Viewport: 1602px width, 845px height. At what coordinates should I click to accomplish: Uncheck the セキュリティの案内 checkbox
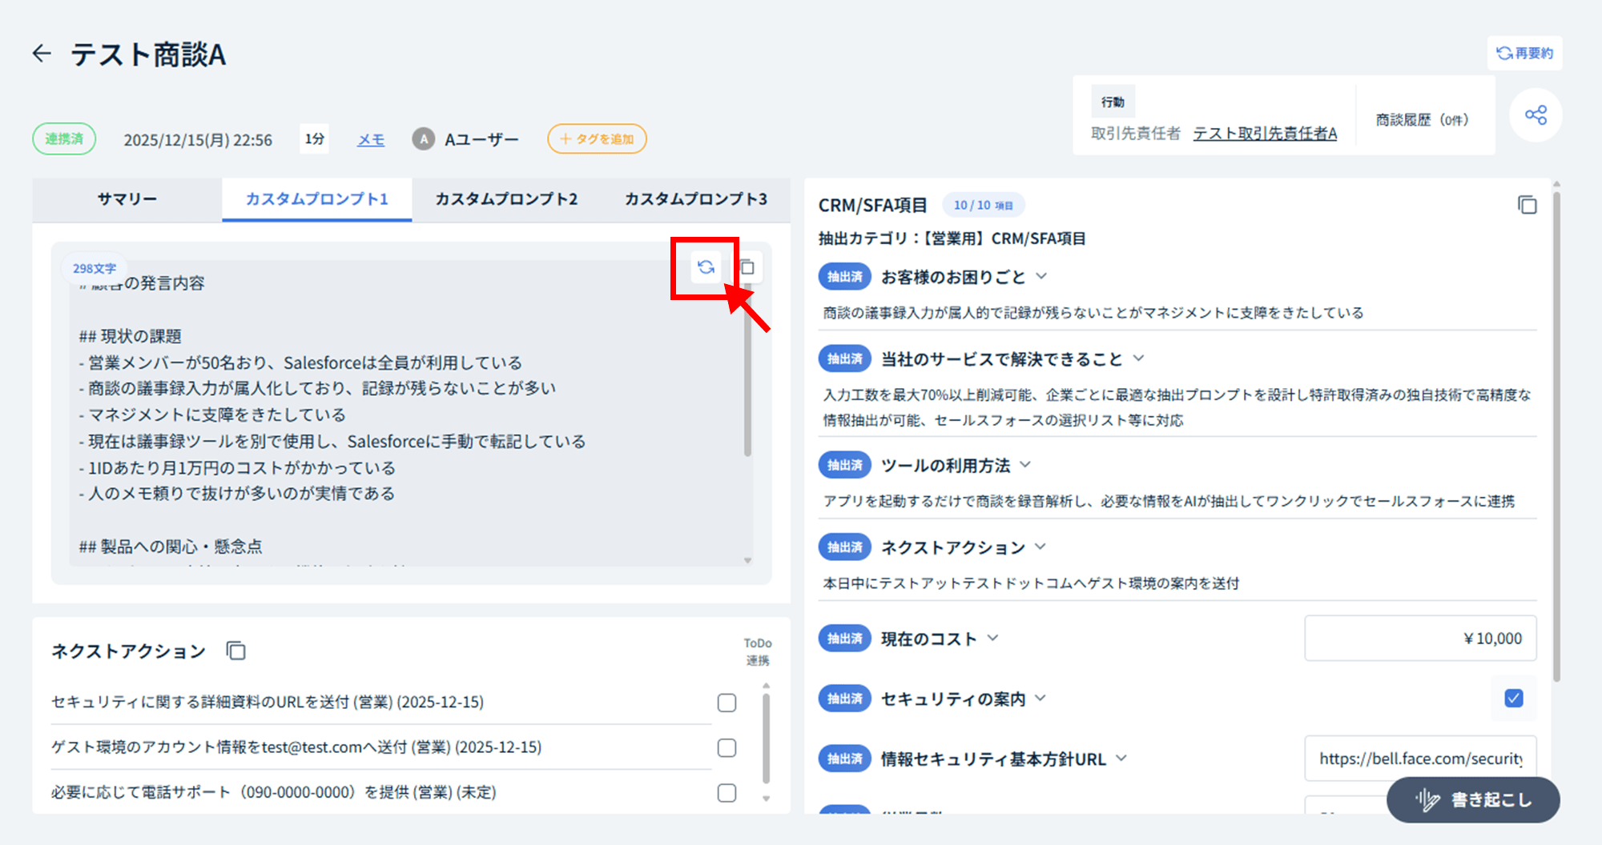1513,699
